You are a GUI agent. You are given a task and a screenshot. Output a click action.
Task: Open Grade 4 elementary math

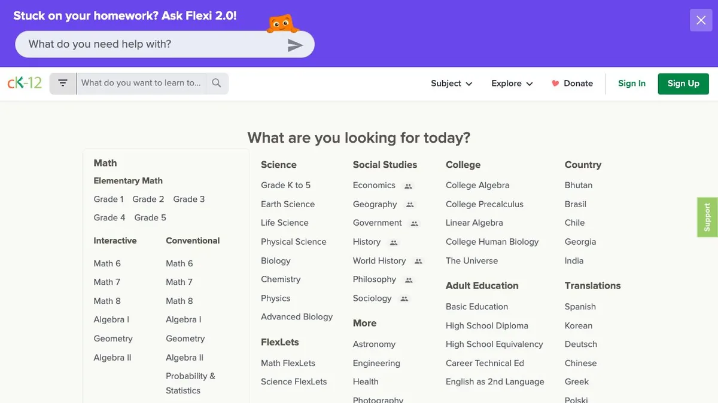[x=109, y=218]
